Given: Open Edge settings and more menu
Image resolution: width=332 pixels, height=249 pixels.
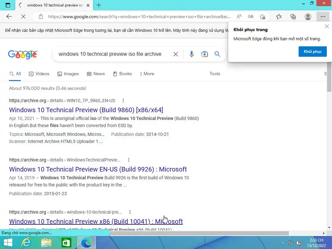Looking at the screenshot, I should coord(323,17).
